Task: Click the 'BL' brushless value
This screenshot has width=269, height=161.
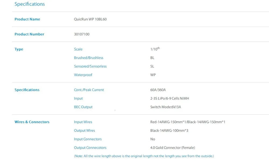Action: pyautogui.click(x=152, y=58)
